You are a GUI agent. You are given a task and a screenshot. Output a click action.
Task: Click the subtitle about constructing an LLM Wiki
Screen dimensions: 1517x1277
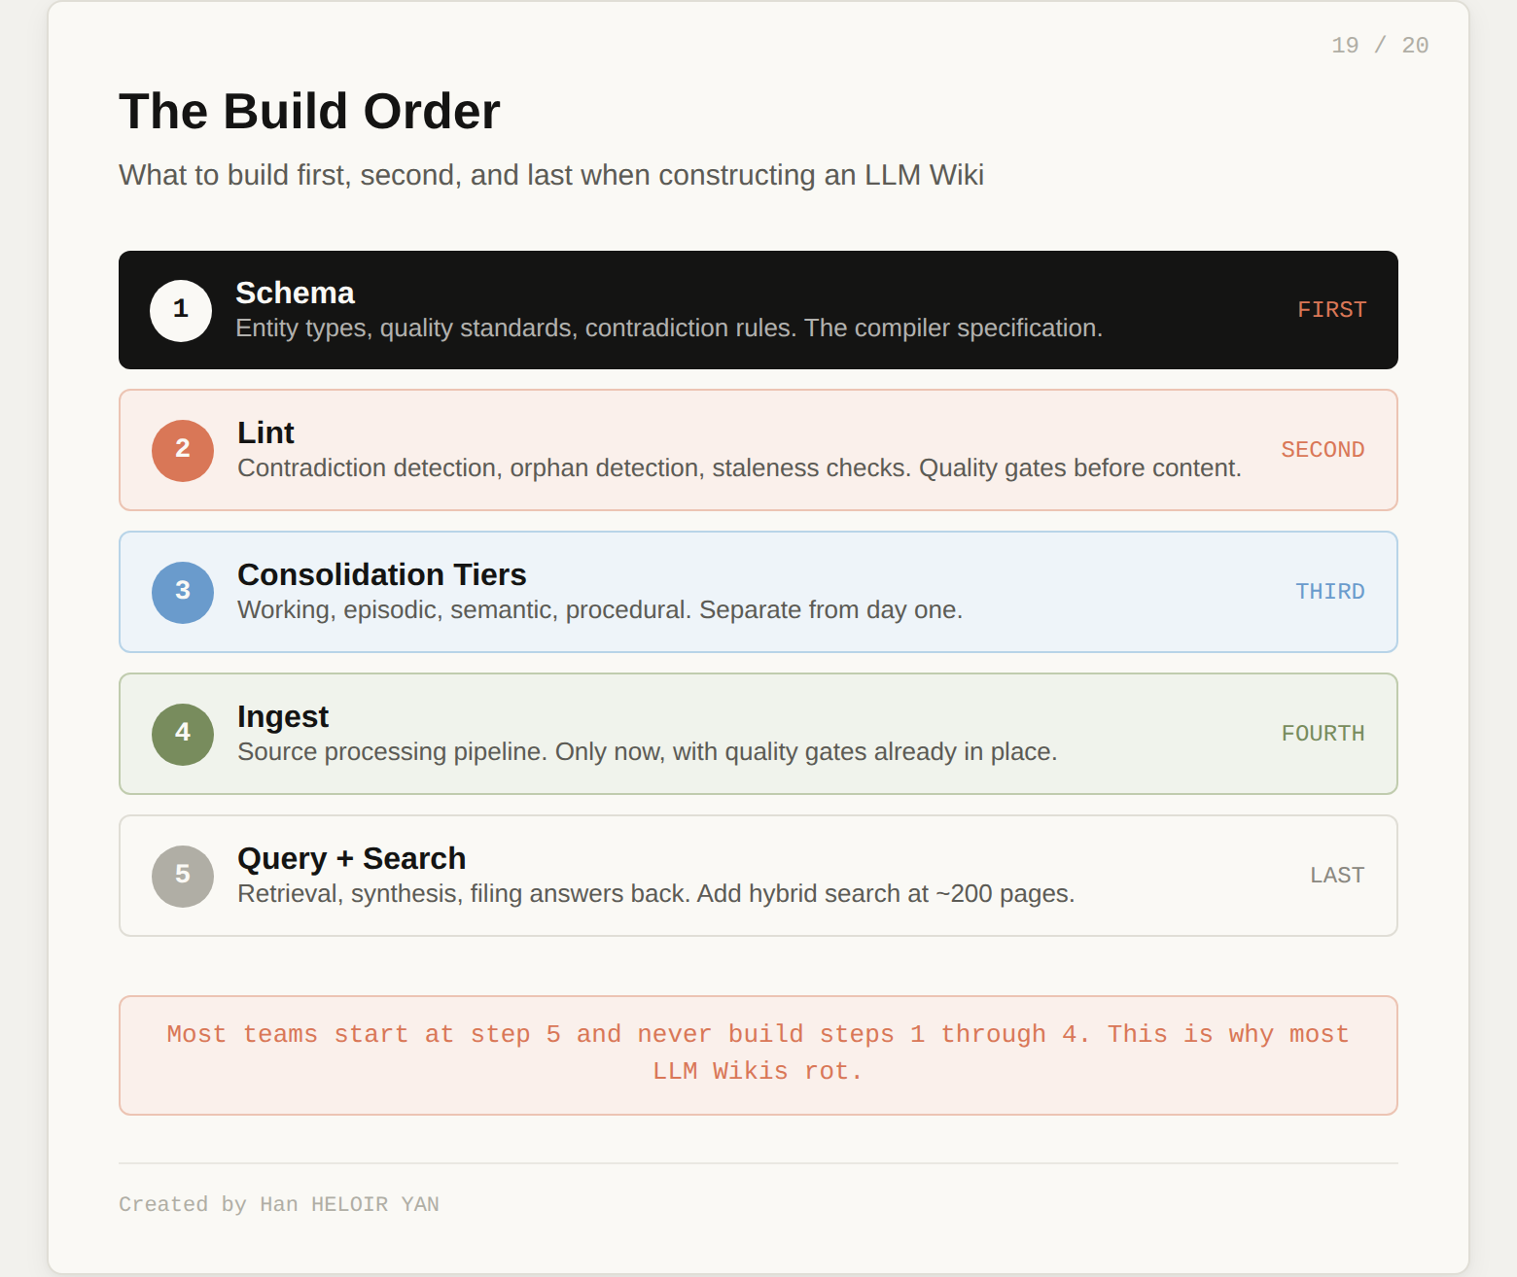[551, 175]
